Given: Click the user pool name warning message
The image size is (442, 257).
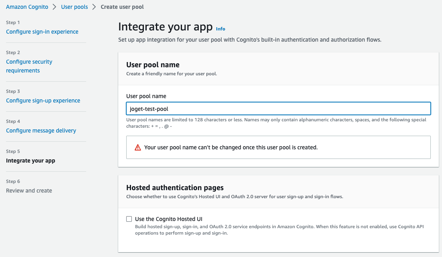Looking at the screenshot, I should (x=231, y=147).
